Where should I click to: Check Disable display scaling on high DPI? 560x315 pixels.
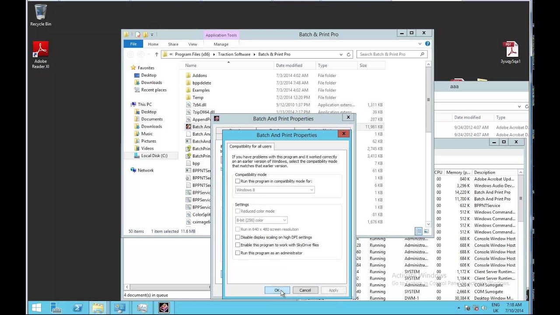[238, 237]
